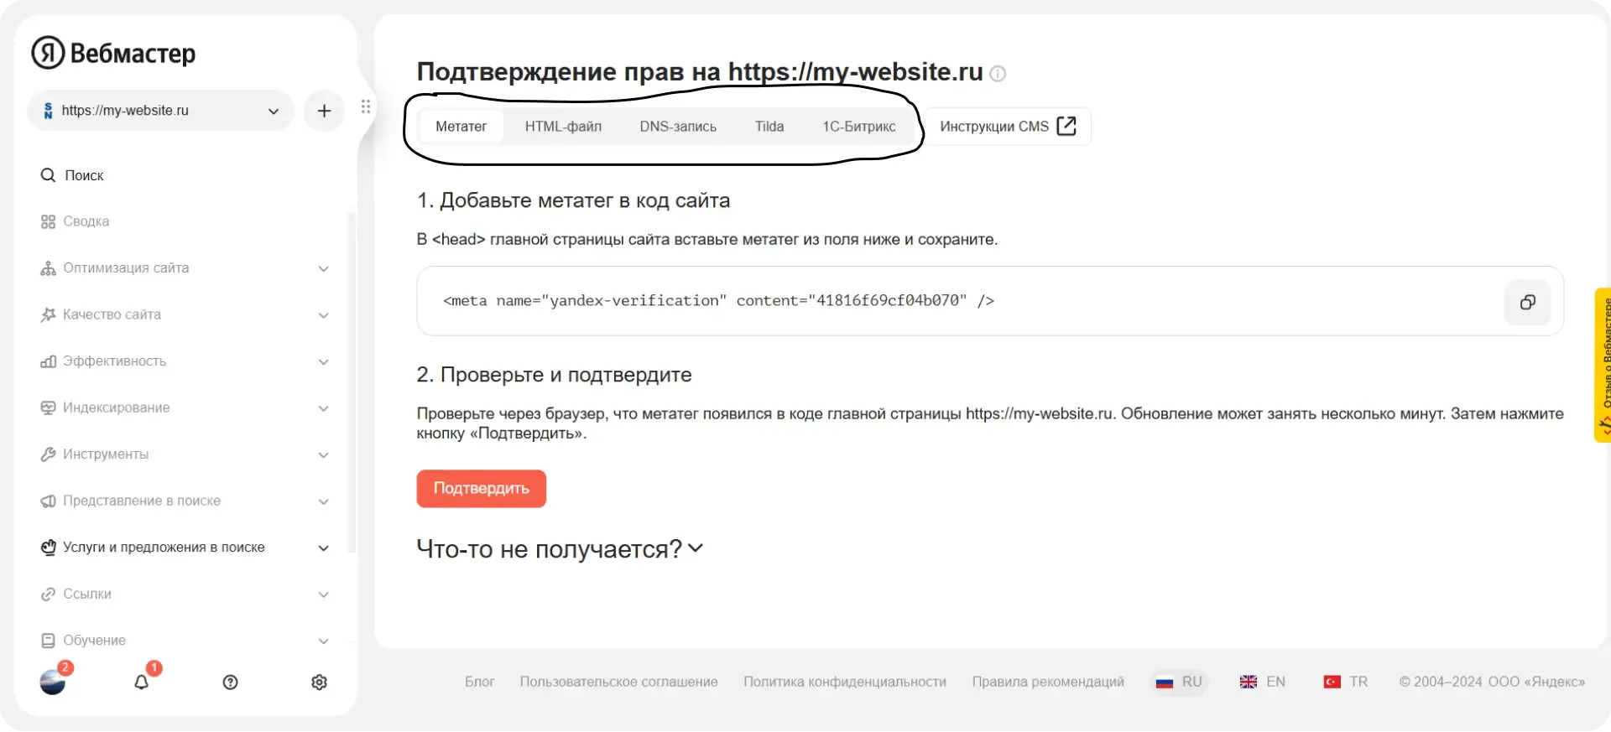Screen dimensions: 1611x732
Task: Click the Обучение book icon
Action: pyautogui.click(x=48, y=641)
